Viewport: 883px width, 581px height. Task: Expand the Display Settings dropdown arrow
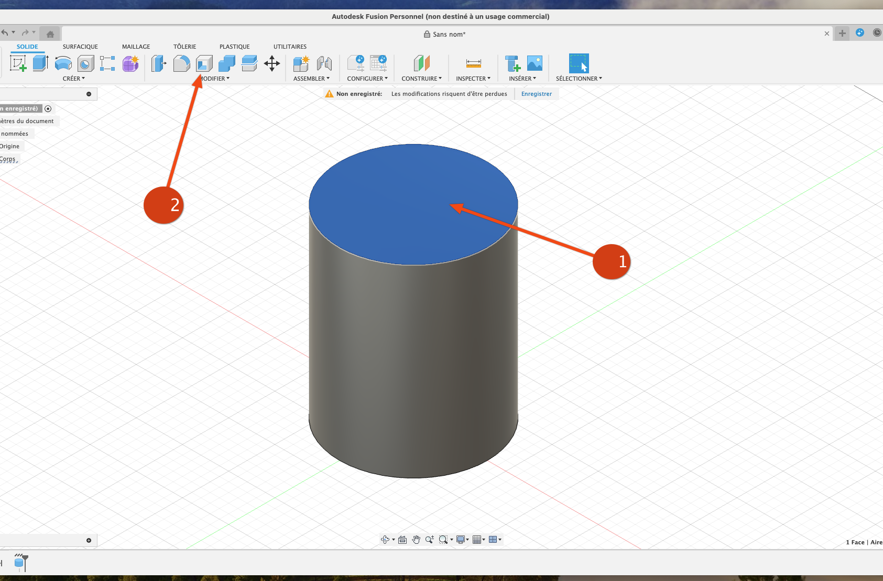pos(468,540)
